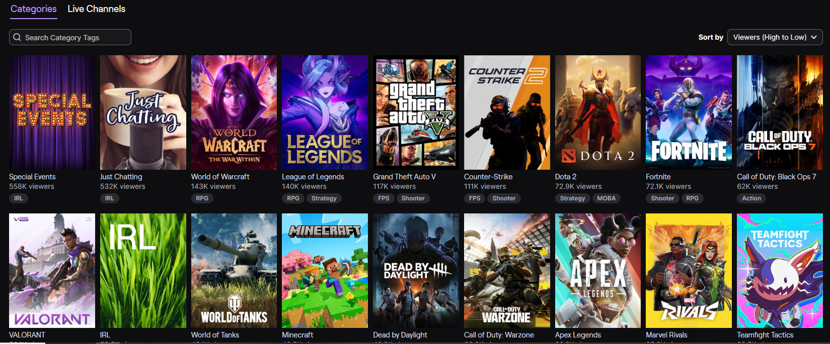Click RPG tag under World of Warcraft
The image size is (830, 344).
click(x=202, y=198)
